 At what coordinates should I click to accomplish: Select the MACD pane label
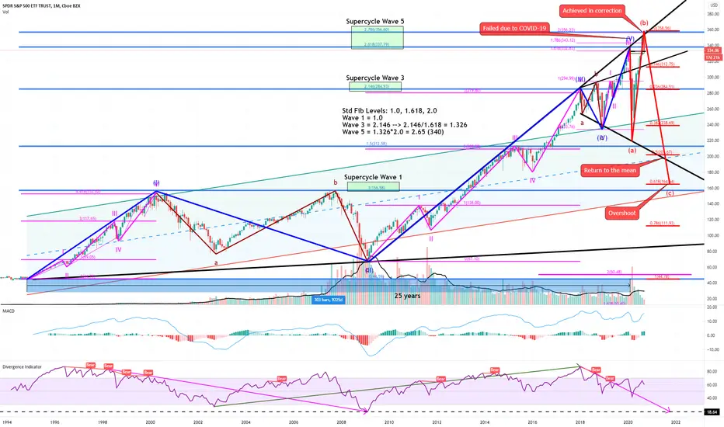pos(9,311)
